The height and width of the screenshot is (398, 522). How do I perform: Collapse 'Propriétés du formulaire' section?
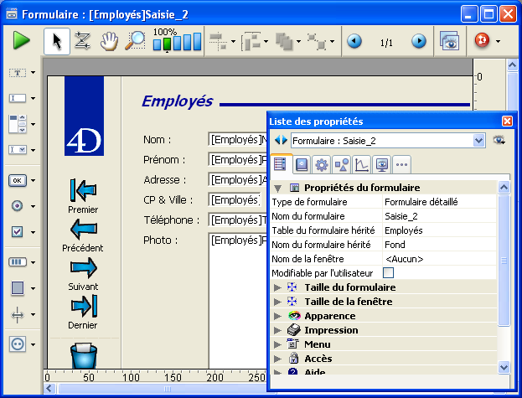click(278, 188)
